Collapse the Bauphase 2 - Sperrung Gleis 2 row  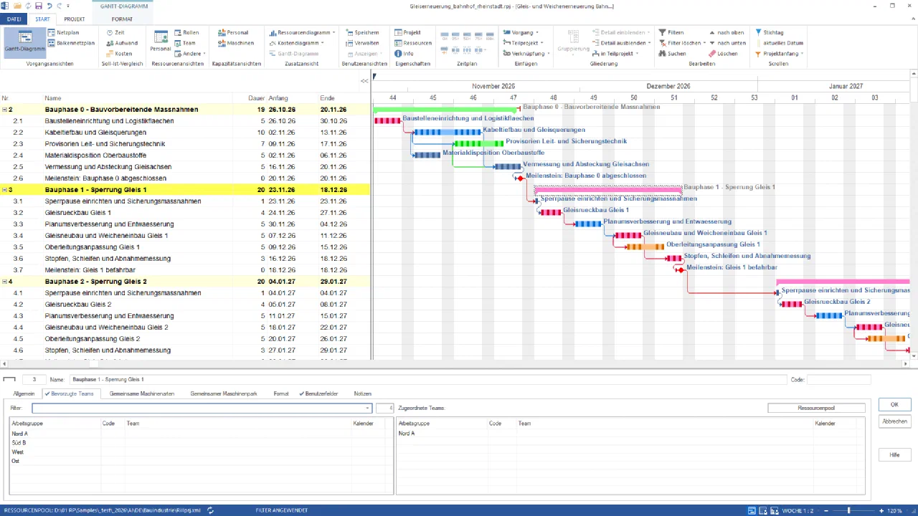point(5,282)
